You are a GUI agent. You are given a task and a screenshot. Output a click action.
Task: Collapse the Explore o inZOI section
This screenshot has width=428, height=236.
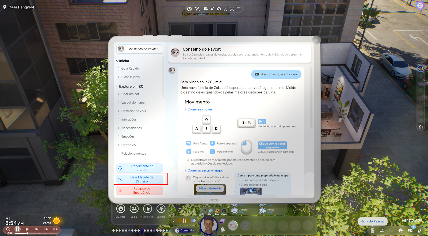coord(117,86)
